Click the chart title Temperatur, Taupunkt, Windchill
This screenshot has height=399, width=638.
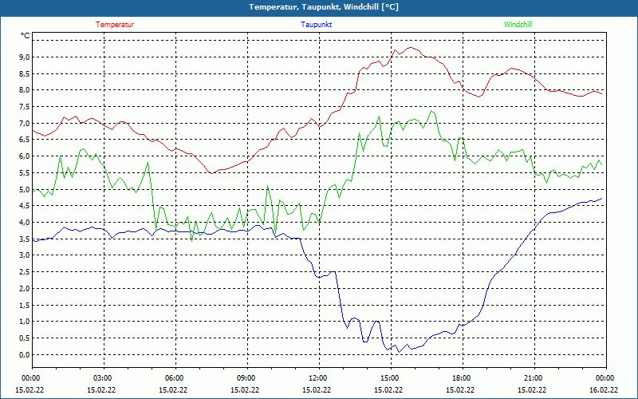[x=324, y=7]
